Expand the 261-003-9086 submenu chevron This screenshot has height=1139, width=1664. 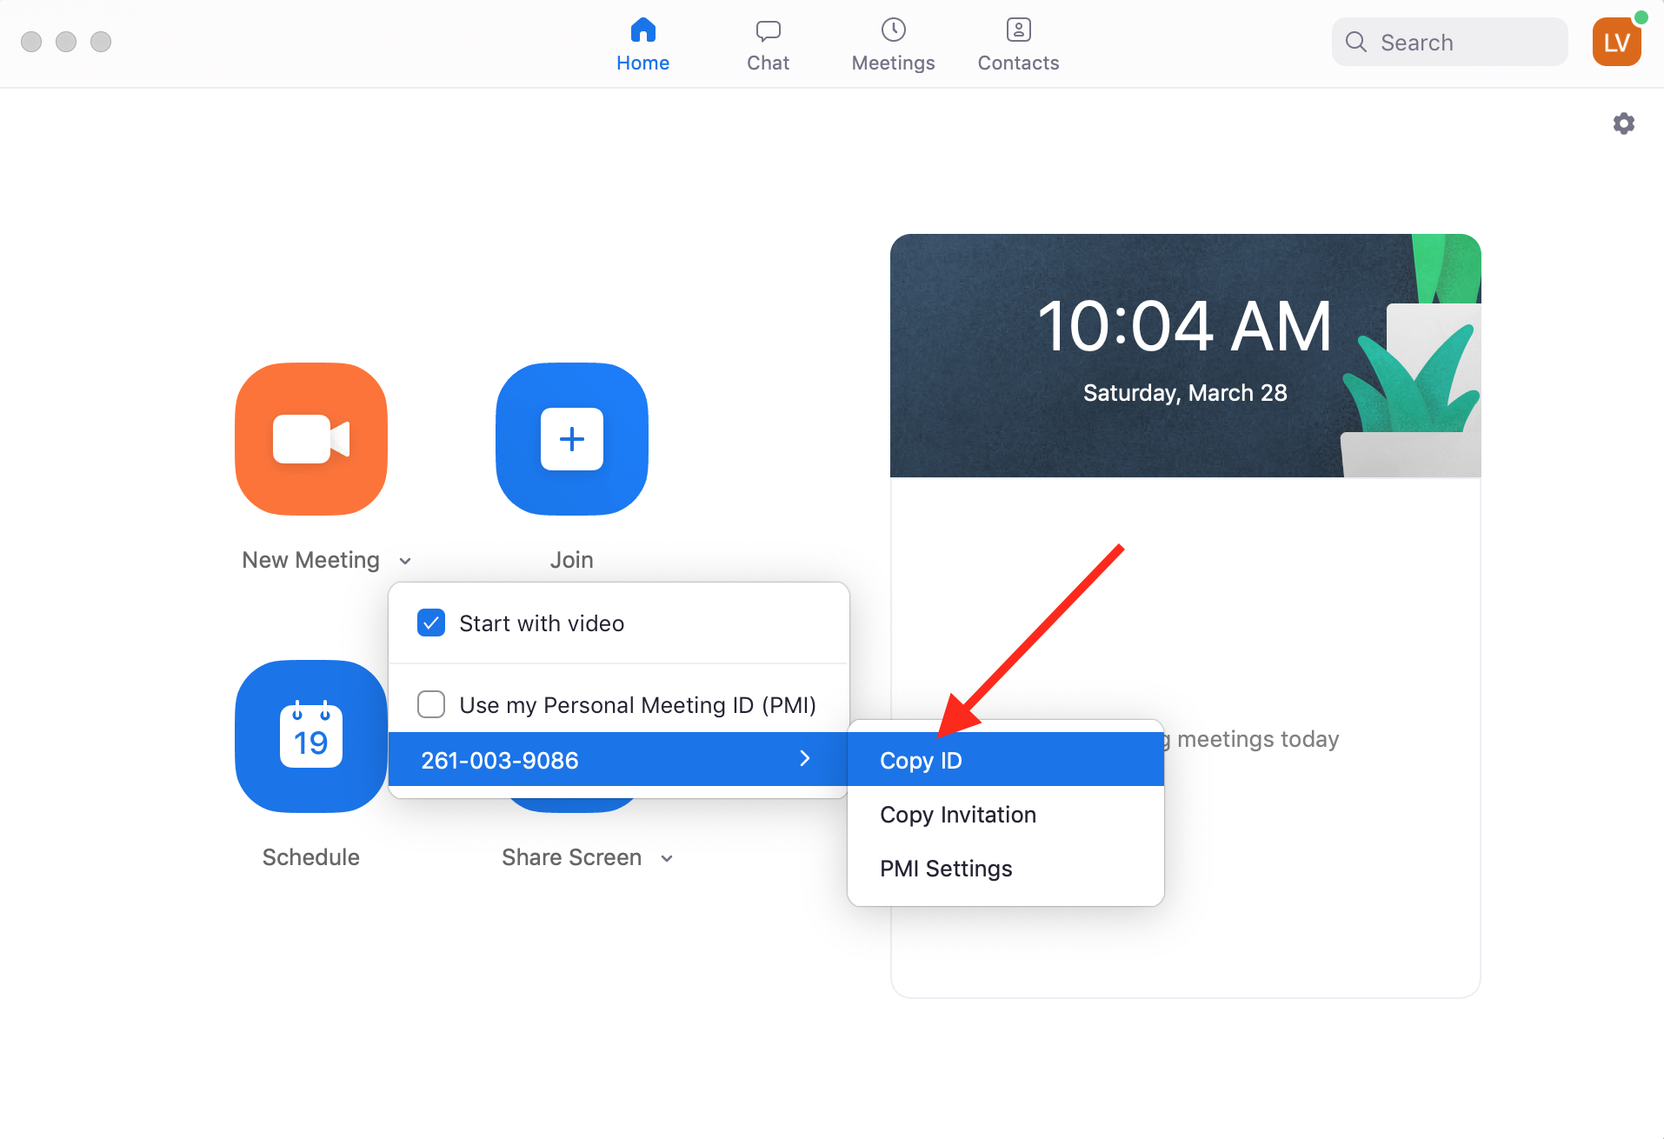tap(805, 759)
